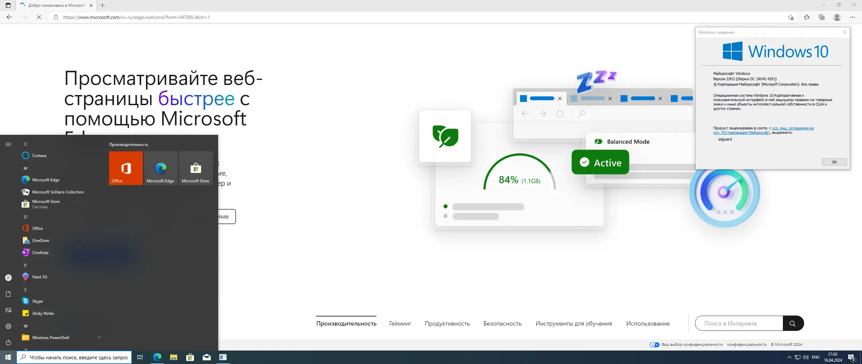This screenshot has width=862, height=364.
Task: Expand the Windows PowerShell folder
Action: pyautogui.click(x=99, y=337)
